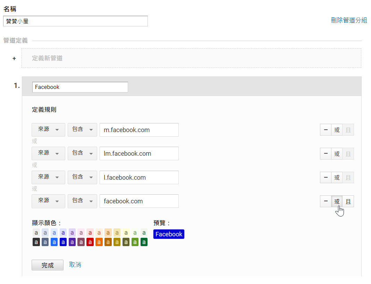
Task: Click the blue Facebook preview badge
Action: click(x=169, y=234)
